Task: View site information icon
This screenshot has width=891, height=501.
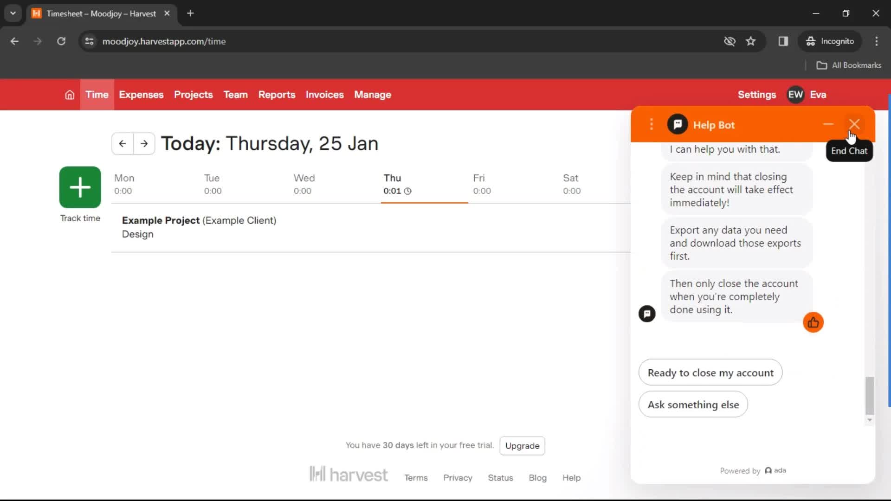Action: coord(90,41)
